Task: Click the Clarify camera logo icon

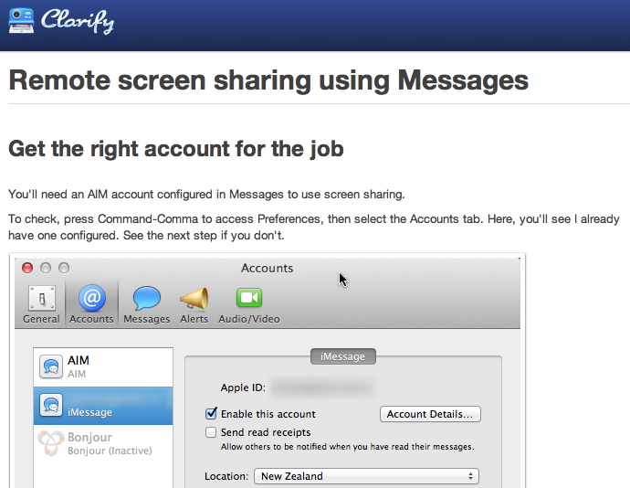Action: point(20,20)
